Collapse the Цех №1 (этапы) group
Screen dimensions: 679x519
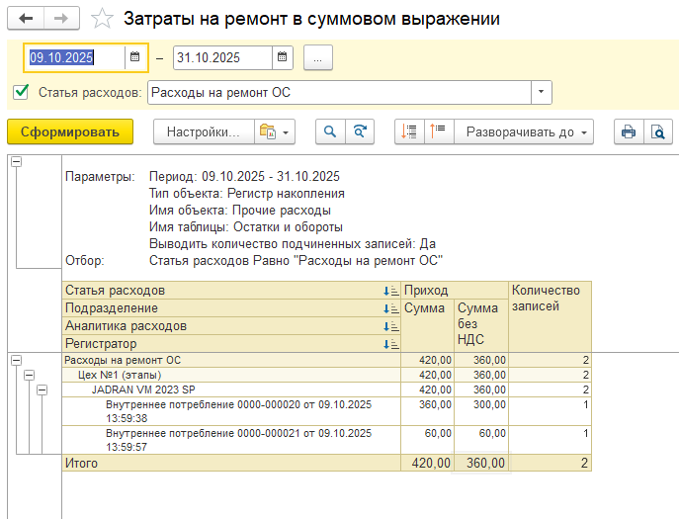29,376
